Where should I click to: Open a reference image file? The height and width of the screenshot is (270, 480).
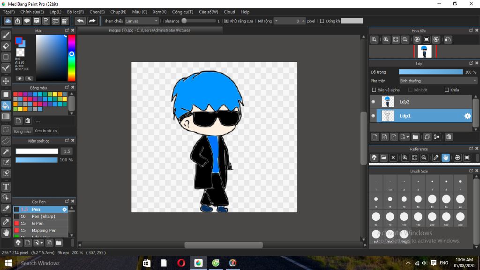click(383, 157)
